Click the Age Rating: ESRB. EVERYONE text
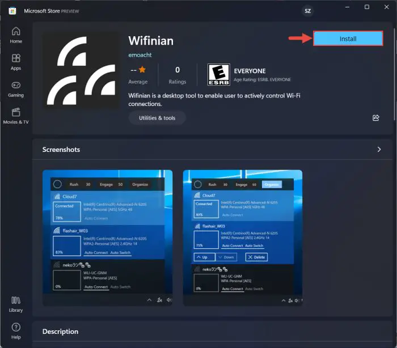397x348 pixels. coord(262,79)
